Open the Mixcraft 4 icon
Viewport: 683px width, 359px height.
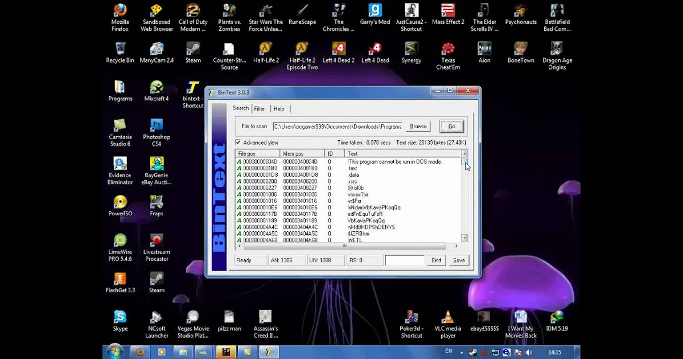coord(157,91)
